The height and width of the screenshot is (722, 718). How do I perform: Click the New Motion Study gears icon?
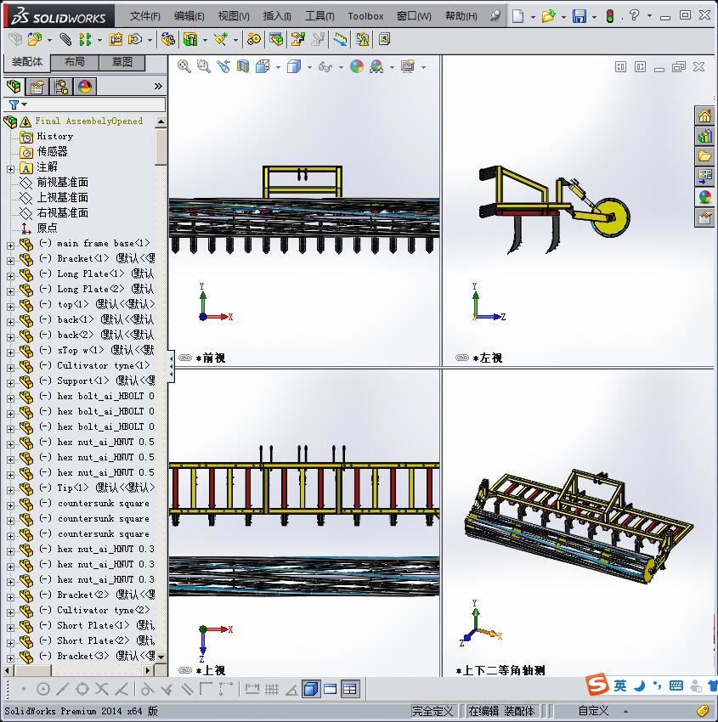(x=253, y=40)
